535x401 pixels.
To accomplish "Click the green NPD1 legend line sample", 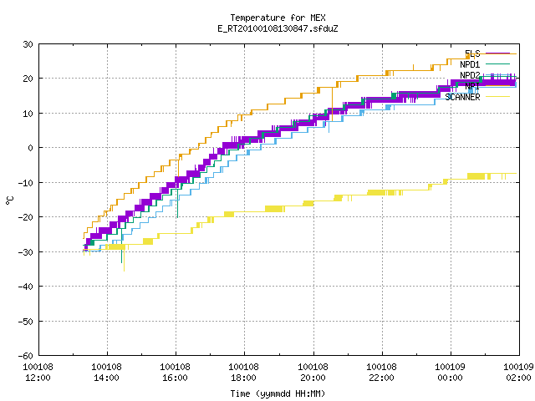I will 497,63.
